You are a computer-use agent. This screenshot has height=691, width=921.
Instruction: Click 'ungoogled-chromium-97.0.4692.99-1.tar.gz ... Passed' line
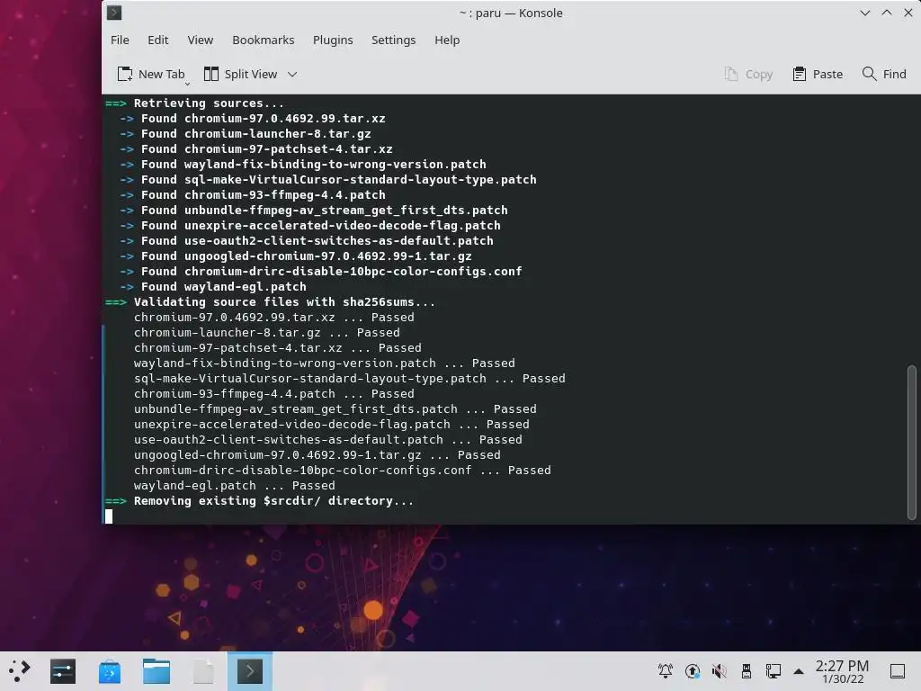point(317,454)
